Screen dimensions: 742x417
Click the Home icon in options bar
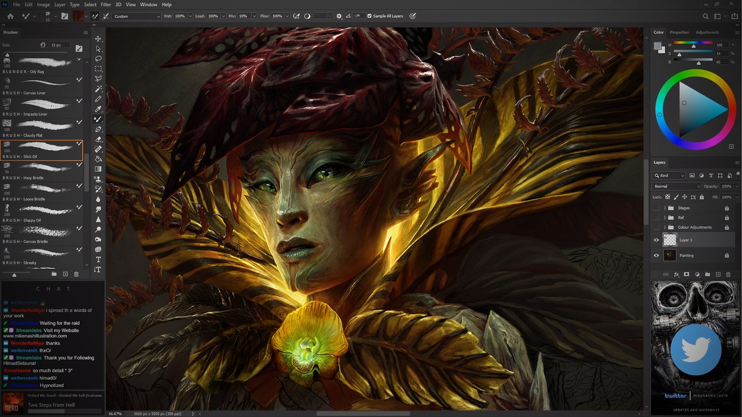pyautogui.click(x=10, y=16)
